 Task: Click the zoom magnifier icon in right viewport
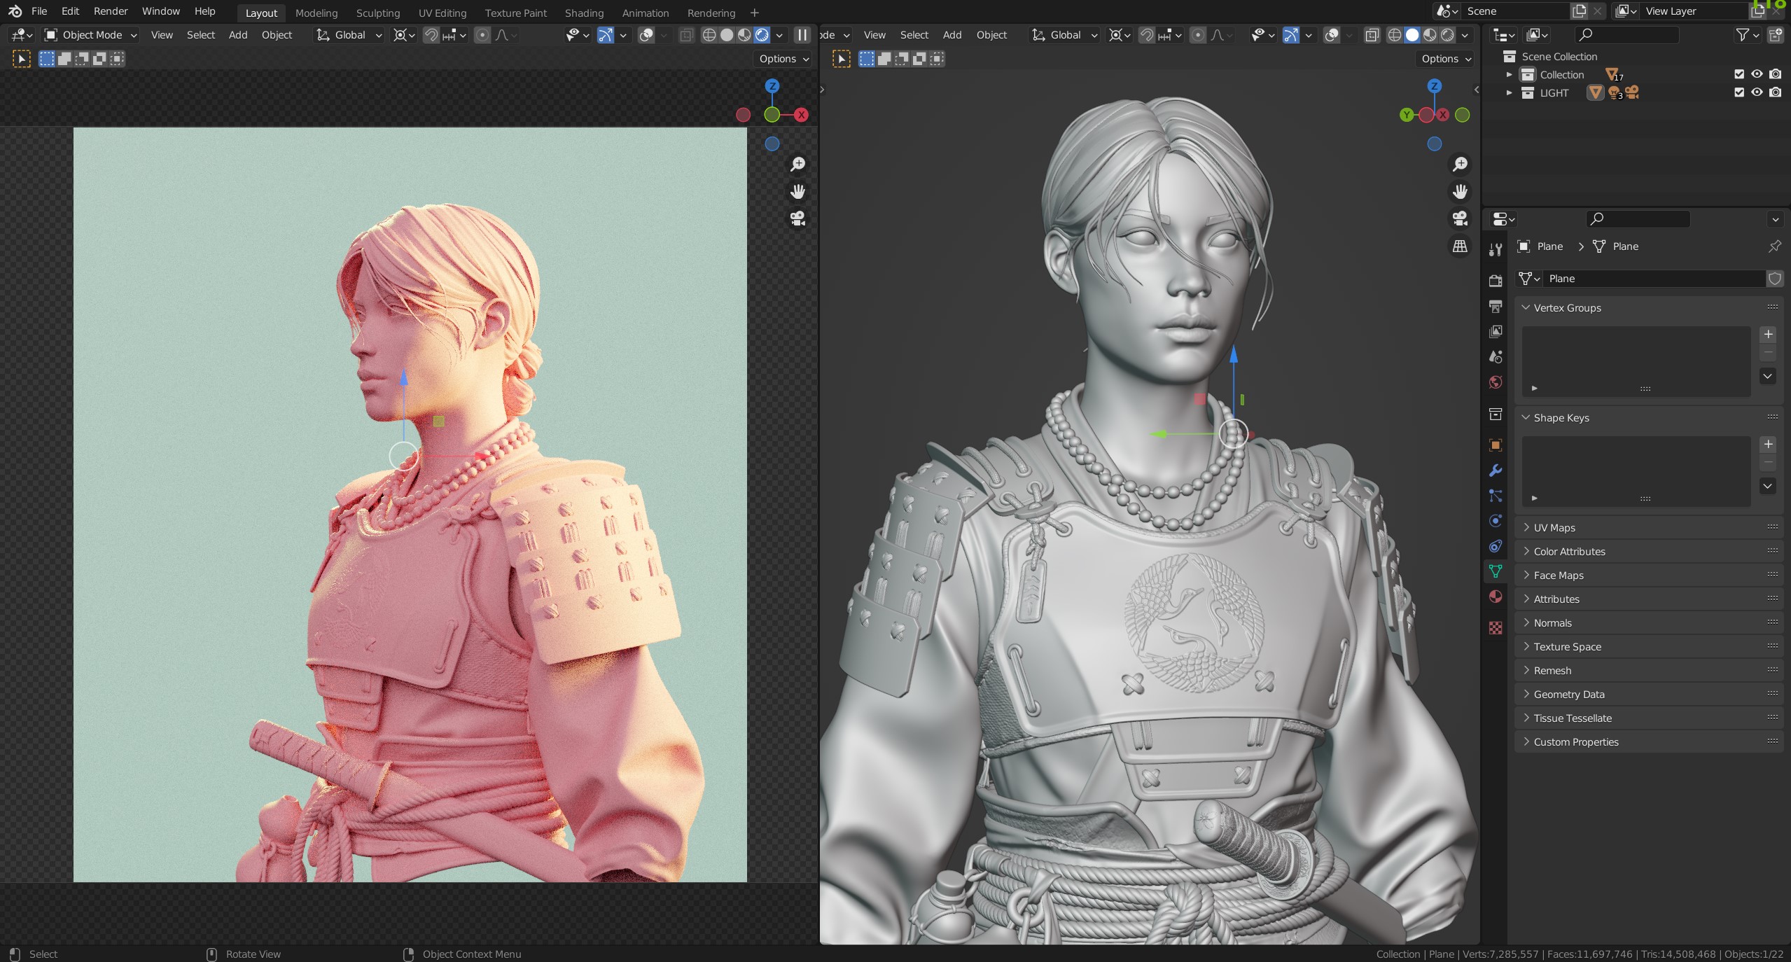click(1460, 164)
